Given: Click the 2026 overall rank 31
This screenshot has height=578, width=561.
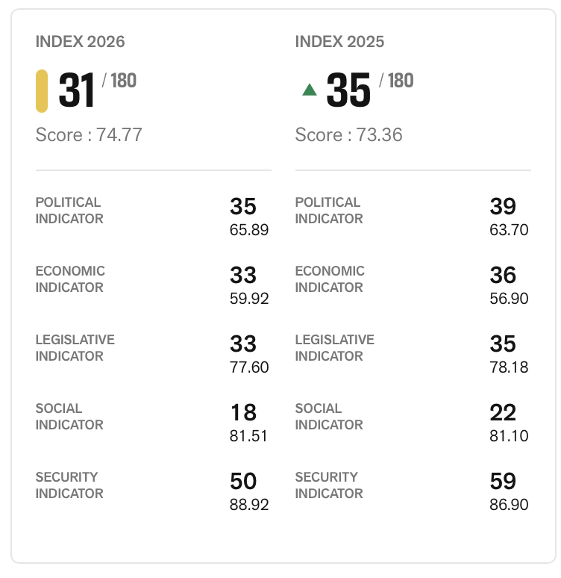Looking at the screenshot, I should coord(77,90).
